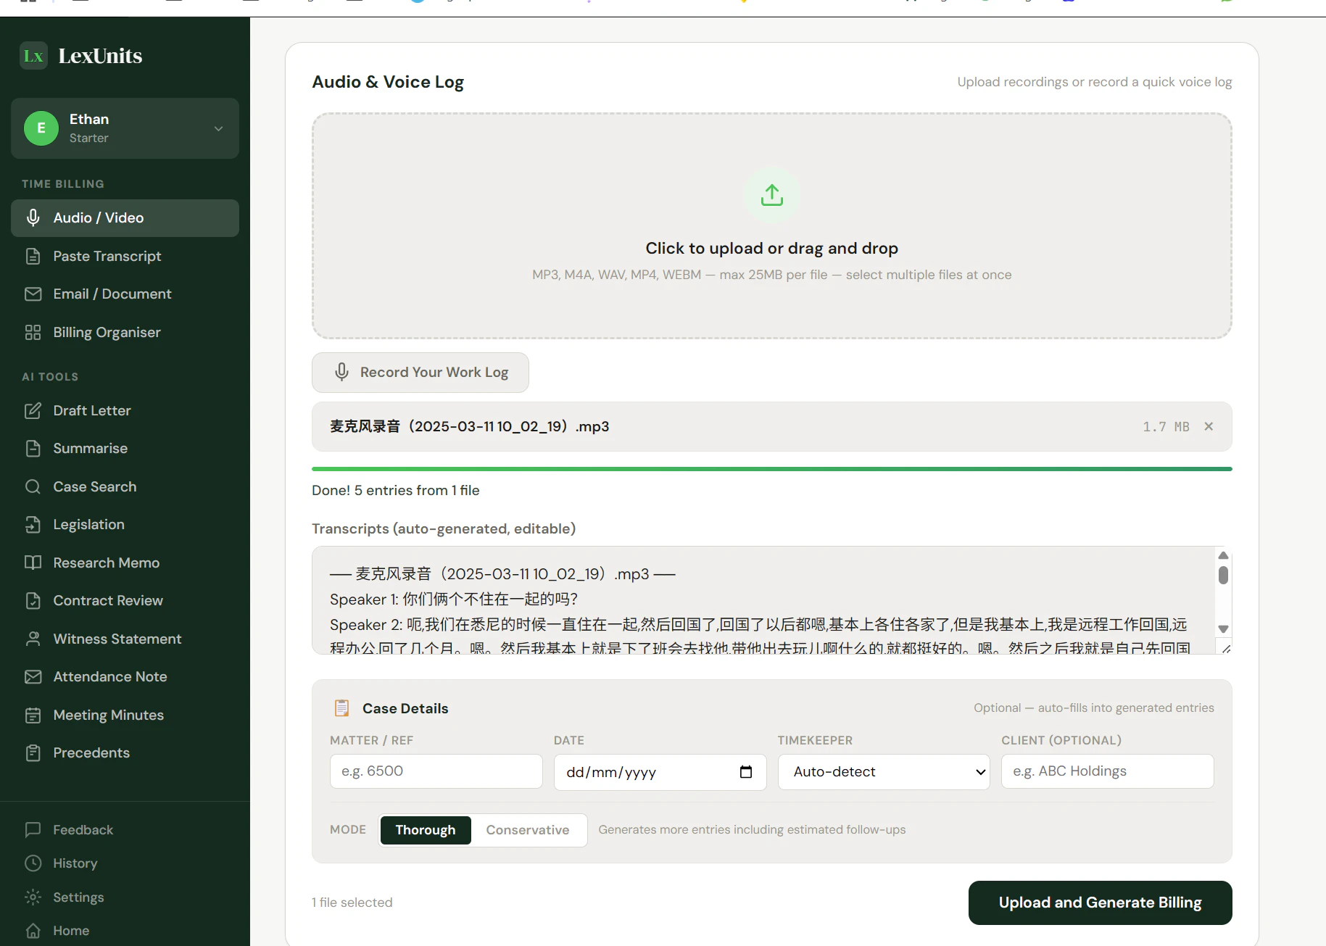The height and width of the screenshot is (946, 1326).
Task: Click the Matter / Ref input field
Action: click(436, 771)
